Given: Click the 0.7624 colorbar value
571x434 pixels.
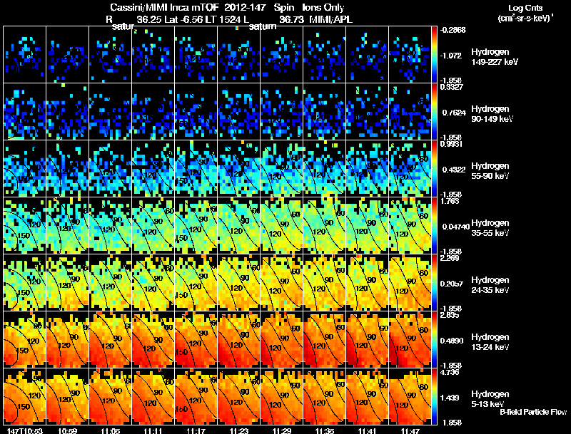Looking at the screenshot, I should click(x=454, y=113).
